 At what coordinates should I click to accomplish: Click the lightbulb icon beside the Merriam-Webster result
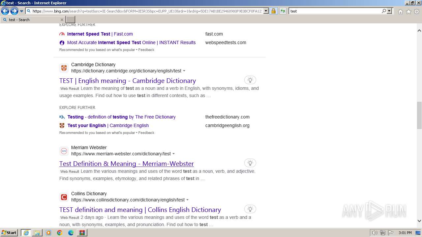pyautogui.click(x=250, y=163)
